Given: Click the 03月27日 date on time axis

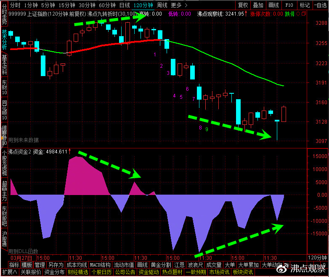Looking at the screenshot, I should pyautogui.click(x=21, y=258).
